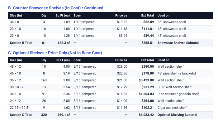
Task: Click the Cigar acc rack shelf cell
Action: click(172, 108)
